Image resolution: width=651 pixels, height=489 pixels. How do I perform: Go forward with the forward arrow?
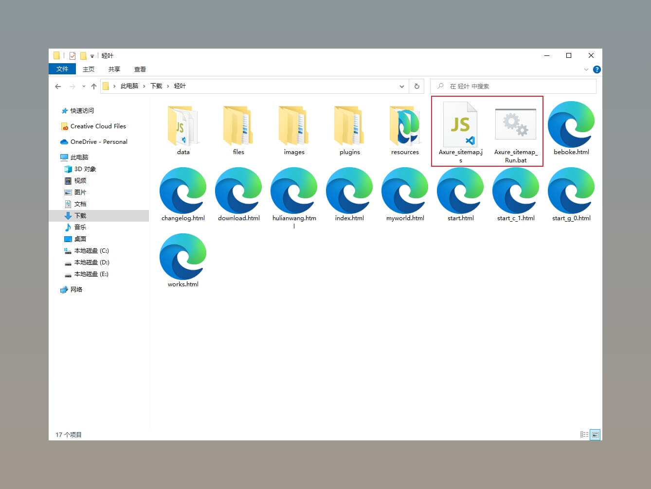pyautogui.click(x=72, y=87)
